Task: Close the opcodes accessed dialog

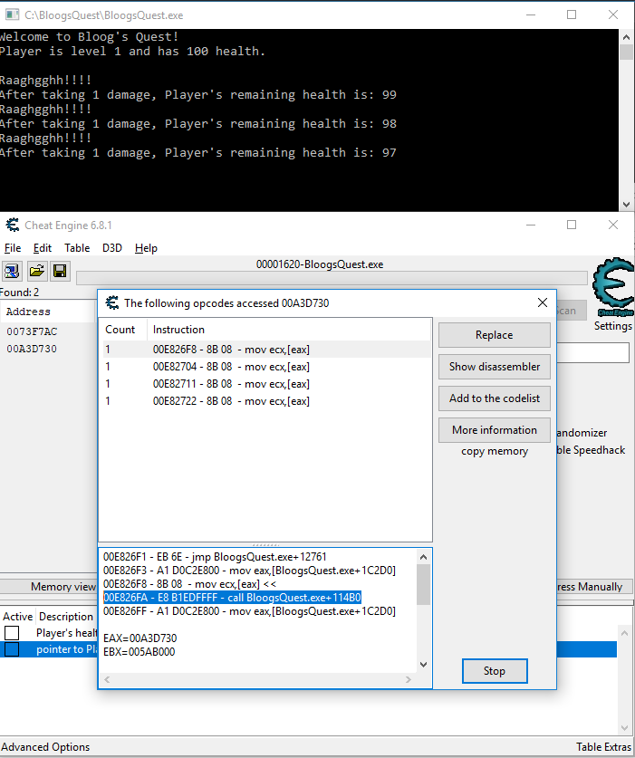Action: pos(542,302)
